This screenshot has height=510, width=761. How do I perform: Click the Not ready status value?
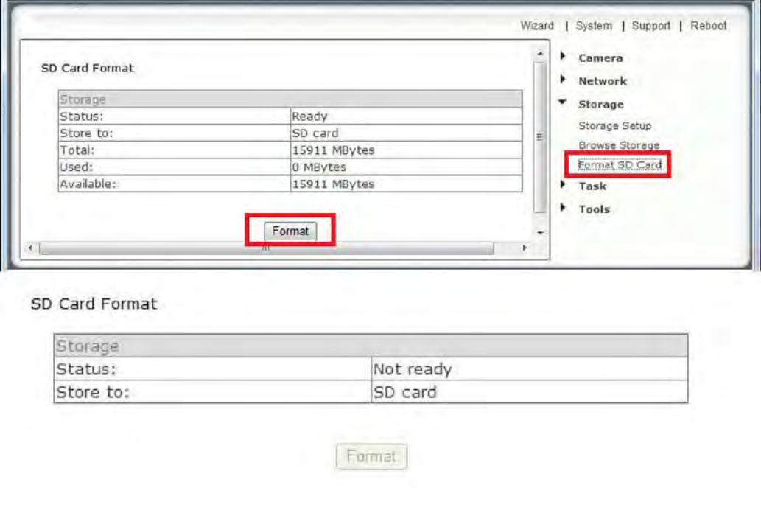(413, 370)
